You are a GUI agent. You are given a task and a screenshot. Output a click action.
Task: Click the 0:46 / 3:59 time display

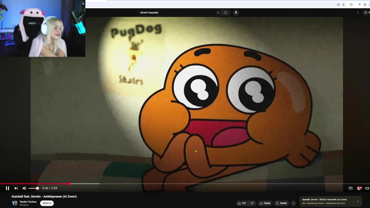(x=50, y=188)
